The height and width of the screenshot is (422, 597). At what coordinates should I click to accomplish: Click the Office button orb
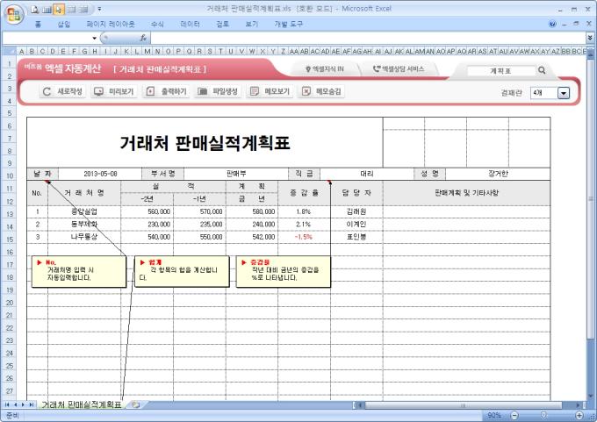(x=14, y=15)
